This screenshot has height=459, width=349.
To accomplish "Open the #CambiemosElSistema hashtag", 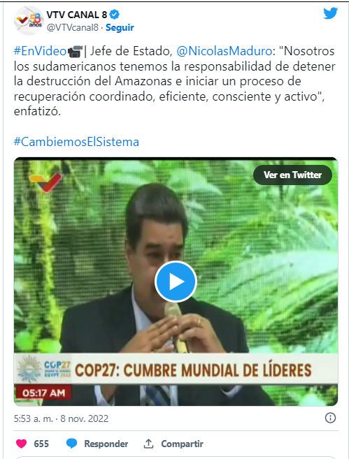I will click(76, 142).
